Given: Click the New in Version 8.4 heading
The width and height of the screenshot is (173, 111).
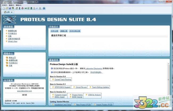Looking at the screenshot, I should [x=58, y=76].
